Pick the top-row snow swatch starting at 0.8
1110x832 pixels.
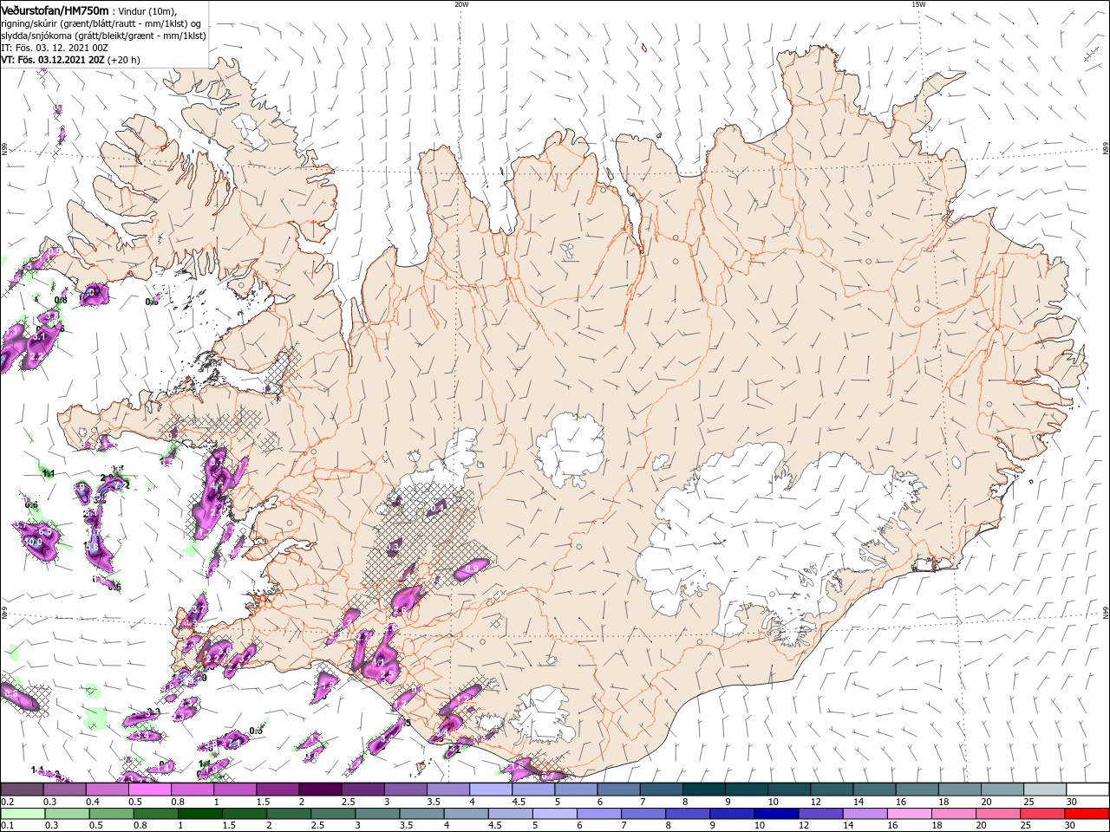192,790
